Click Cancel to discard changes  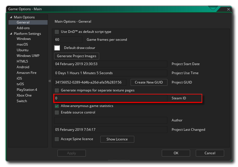(210, 153)
